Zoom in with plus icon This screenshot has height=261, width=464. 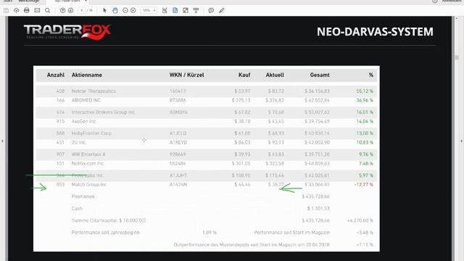click(133, 10)
